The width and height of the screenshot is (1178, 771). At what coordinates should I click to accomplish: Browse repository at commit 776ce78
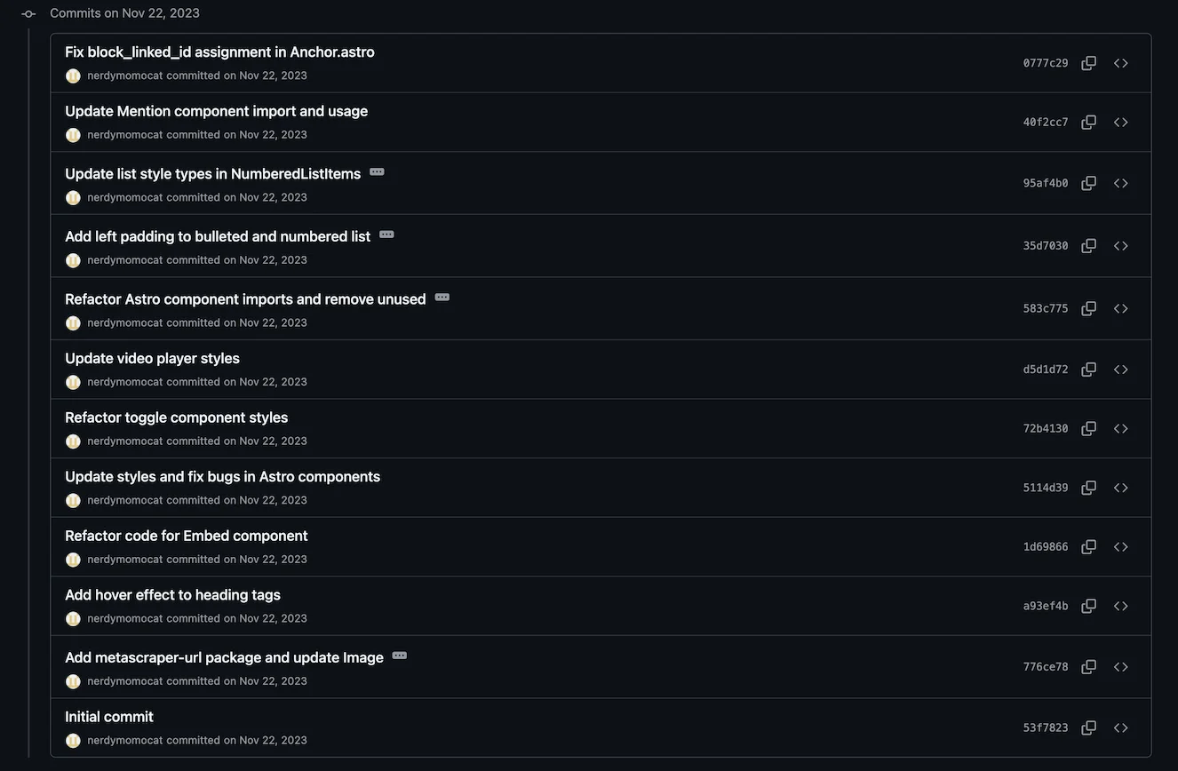(1121, 667)
